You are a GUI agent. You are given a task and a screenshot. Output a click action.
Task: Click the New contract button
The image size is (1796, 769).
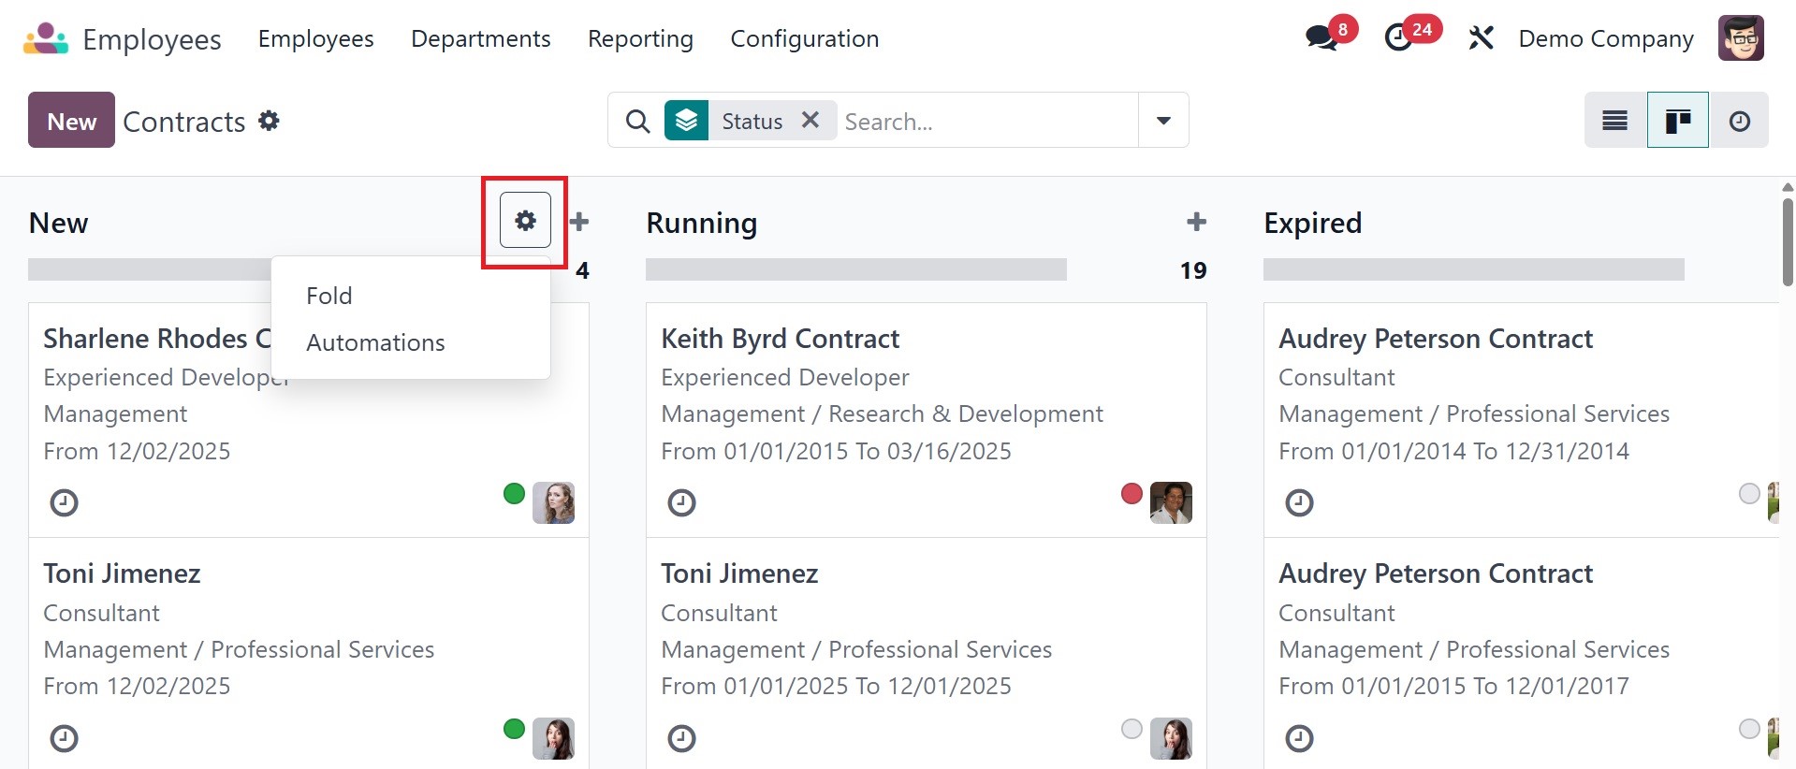tap(71, 121)
